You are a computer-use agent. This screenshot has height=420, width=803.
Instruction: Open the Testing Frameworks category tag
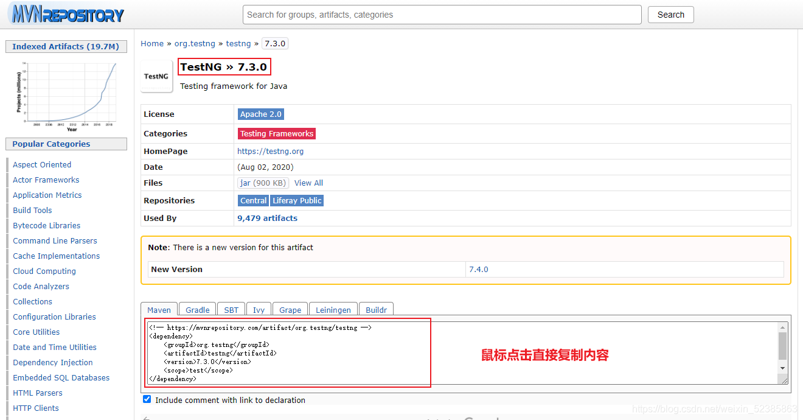(277, 133)
